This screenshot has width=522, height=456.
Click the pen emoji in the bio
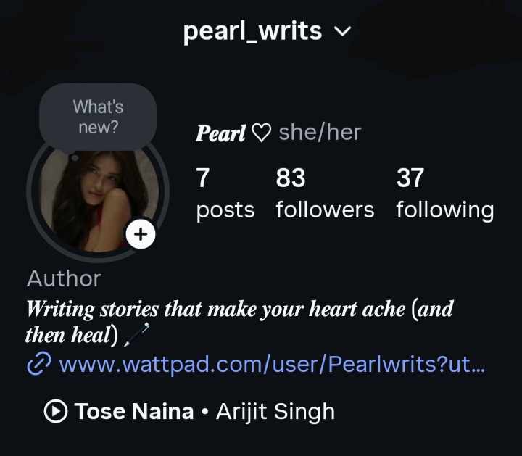pyautogui.click(x=136, y=334)
